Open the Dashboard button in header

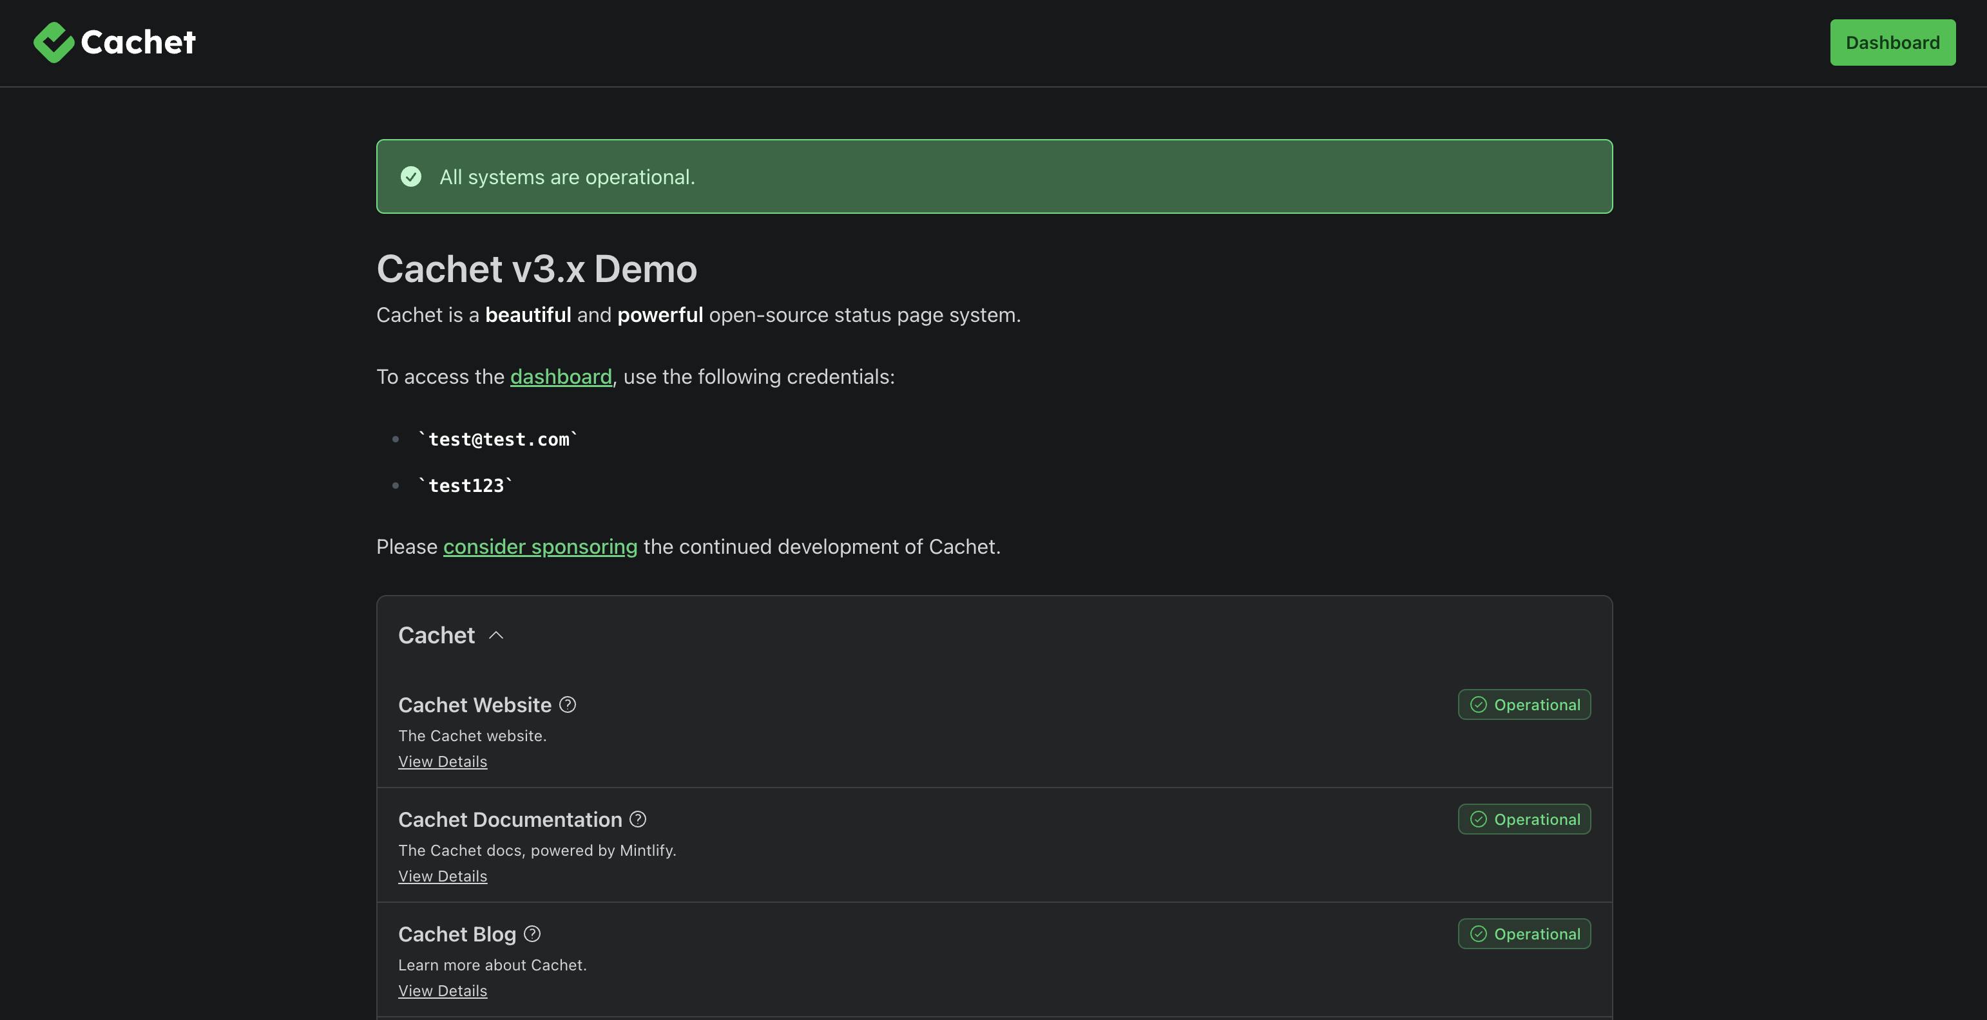[1892, 42]
